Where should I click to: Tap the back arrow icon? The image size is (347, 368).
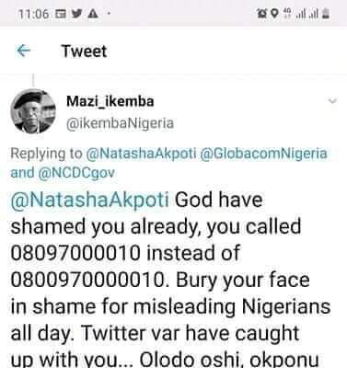click(x=24, y=51)
